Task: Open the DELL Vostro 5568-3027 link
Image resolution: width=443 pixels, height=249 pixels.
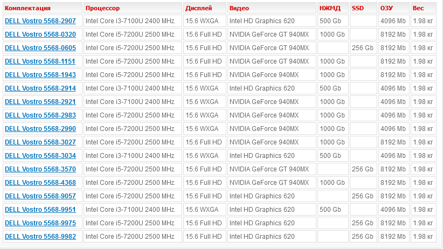Action: point(40,142)
